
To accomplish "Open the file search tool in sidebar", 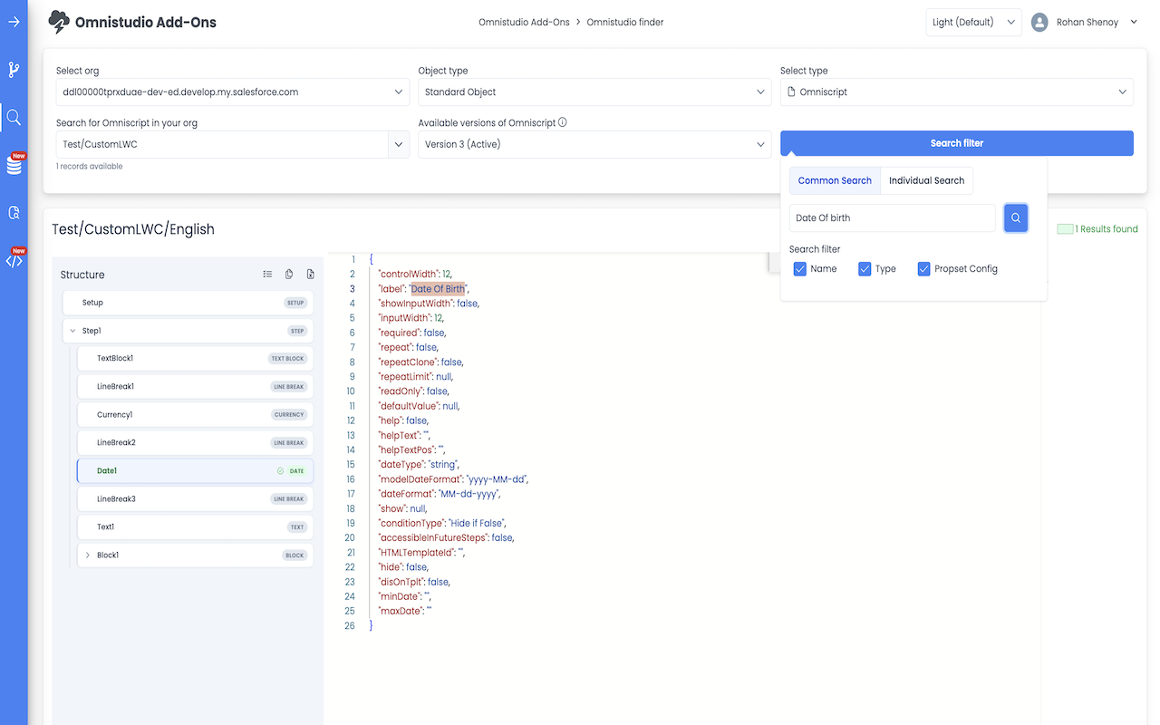I will [14, 213].
